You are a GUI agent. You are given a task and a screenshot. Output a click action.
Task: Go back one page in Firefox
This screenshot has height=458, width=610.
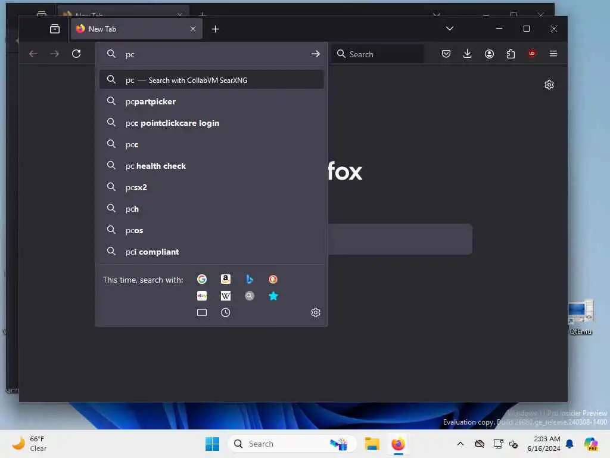point(33,54)
